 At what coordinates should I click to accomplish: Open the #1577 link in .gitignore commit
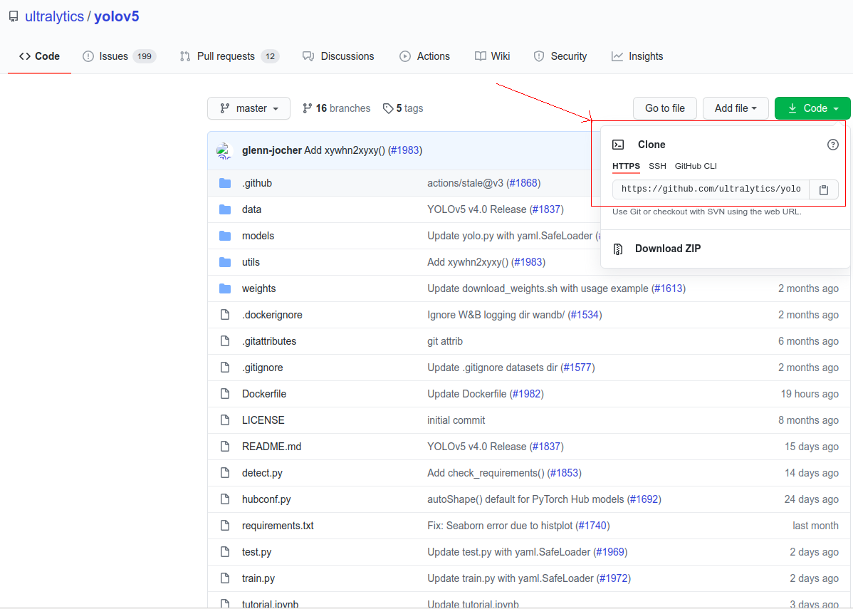[x=577, y=368]
